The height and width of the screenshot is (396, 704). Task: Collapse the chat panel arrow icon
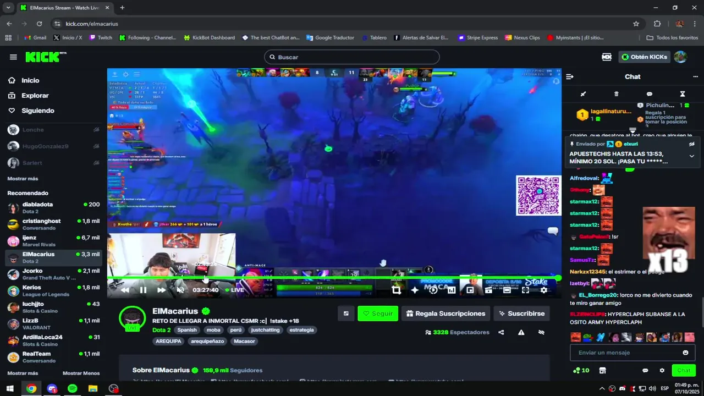pyautogui.click(x=570, y=76)
